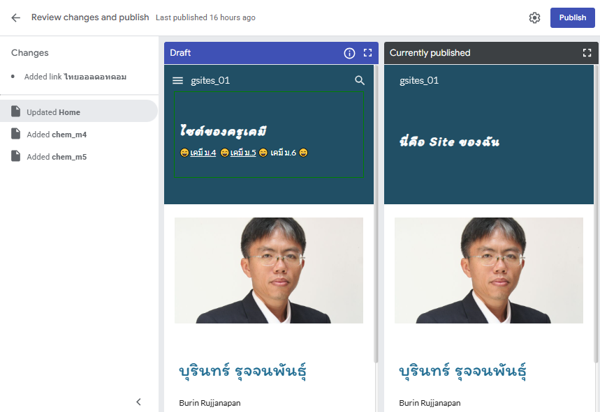This screenshot has height=412, width=600.
Task: Click gsites_01 title in published preview
Action: pyautogui.click(x=419, y=81)
